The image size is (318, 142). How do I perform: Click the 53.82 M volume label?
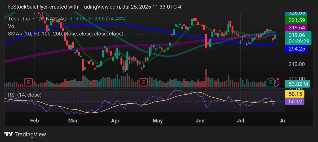pyautogui.click(x=298, y=84)
